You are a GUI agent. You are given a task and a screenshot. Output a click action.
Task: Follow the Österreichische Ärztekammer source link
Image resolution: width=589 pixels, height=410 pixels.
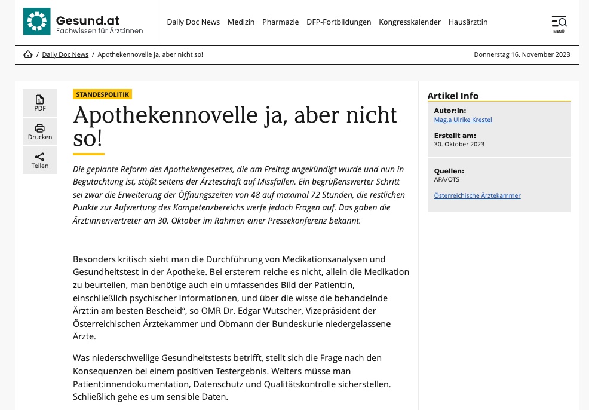pyautogui.click(x=477, y=195)
